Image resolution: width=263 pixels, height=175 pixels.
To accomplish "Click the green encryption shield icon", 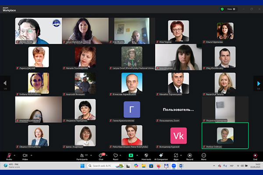I will 222,9.
